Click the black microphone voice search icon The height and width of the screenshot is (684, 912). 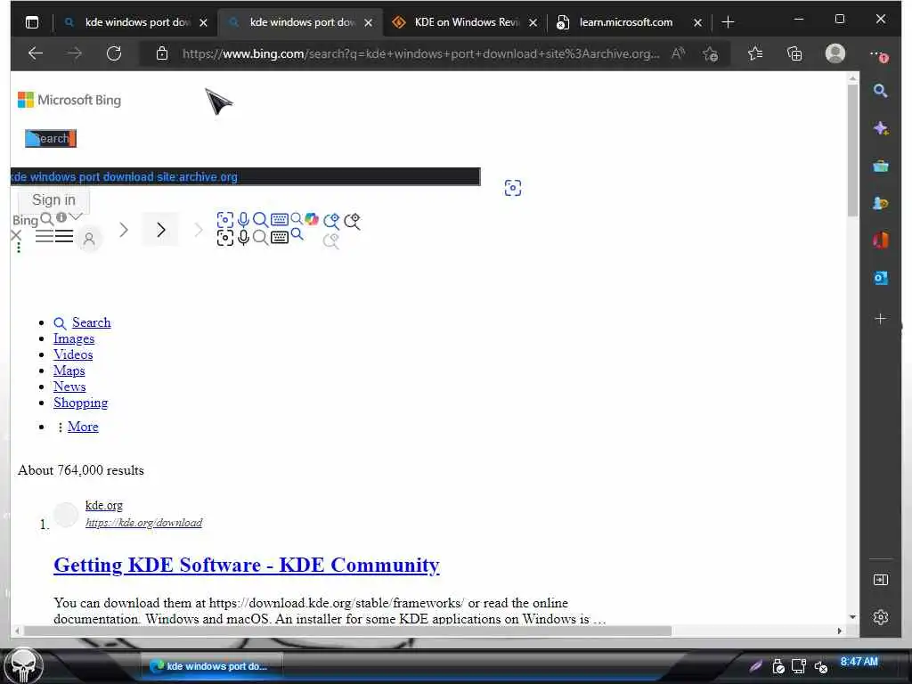244,237
